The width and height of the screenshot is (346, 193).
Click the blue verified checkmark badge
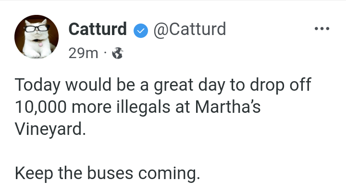[x=140, y=30]
